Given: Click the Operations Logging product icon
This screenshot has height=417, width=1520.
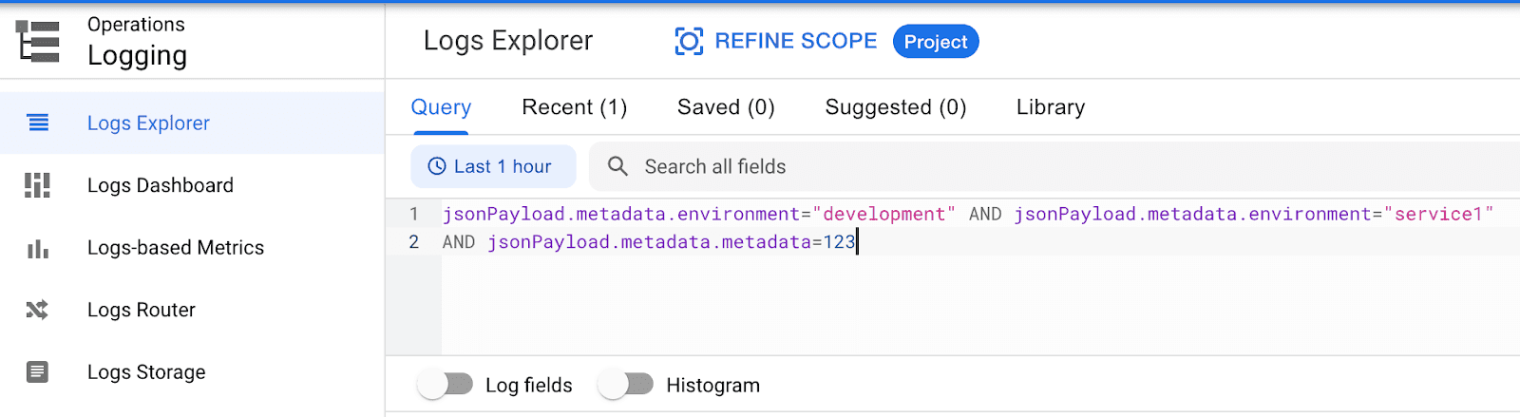Looking at the screenshot, I should pyautogui.click(x=38, y=41).
